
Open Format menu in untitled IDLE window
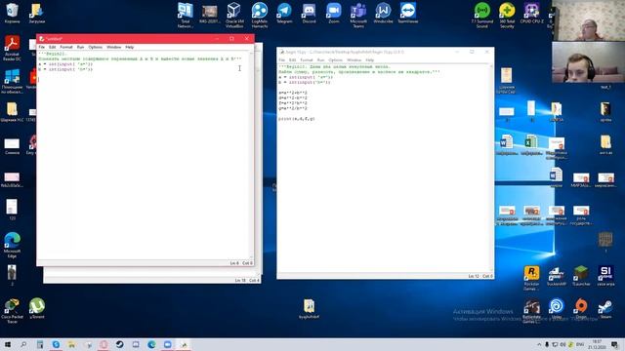coord(66,47)
